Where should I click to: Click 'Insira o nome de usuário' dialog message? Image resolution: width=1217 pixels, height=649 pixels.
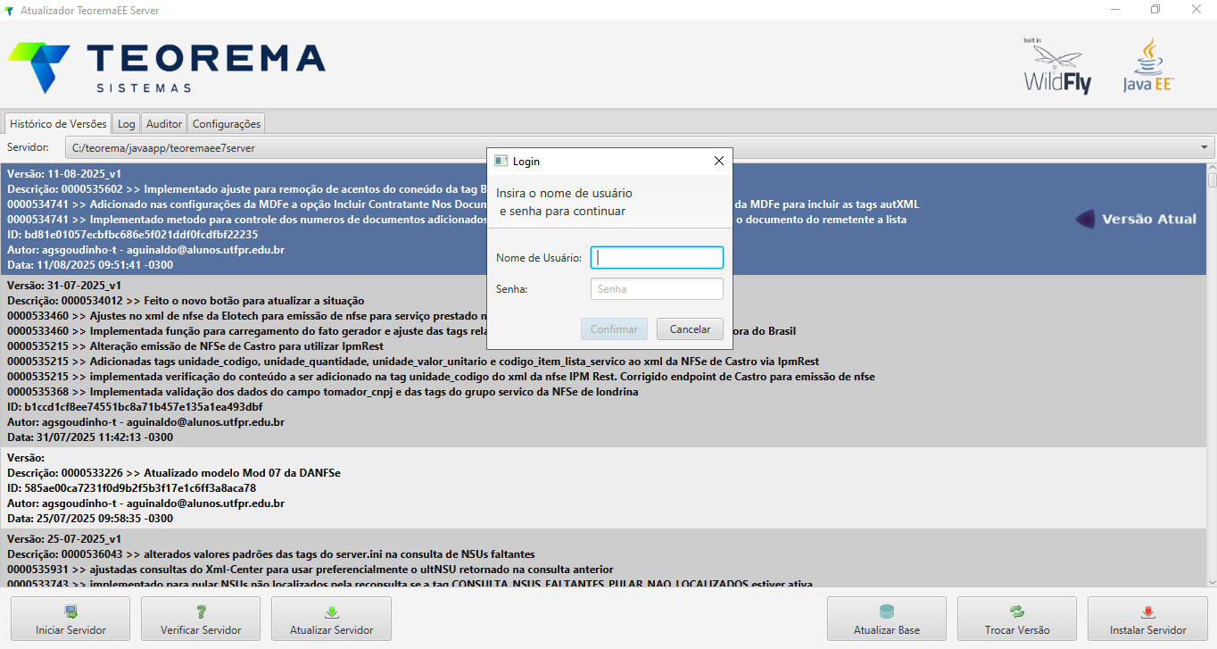click(565, 203)
